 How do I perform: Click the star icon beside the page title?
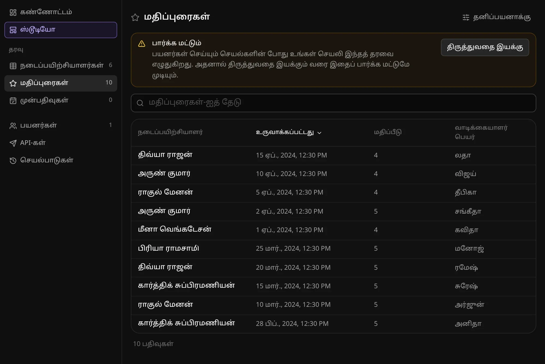(x=135, y=17)
